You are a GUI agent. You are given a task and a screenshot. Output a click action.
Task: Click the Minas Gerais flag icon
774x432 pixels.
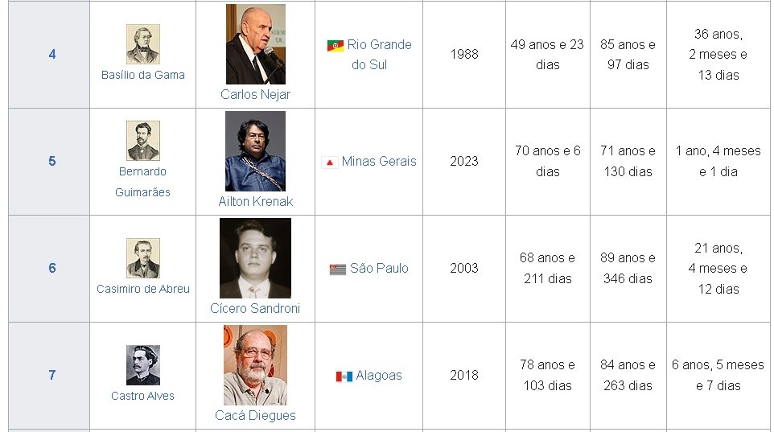(329, 163)
